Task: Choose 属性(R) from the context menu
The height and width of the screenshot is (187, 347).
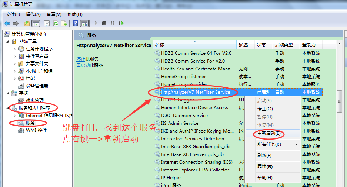Action: [265, 167]
